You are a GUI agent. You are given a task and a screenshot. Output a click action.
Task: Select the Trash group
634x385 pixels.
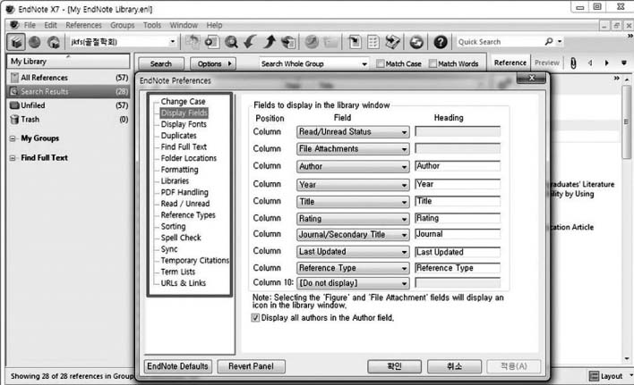click(x=69, y=120)
